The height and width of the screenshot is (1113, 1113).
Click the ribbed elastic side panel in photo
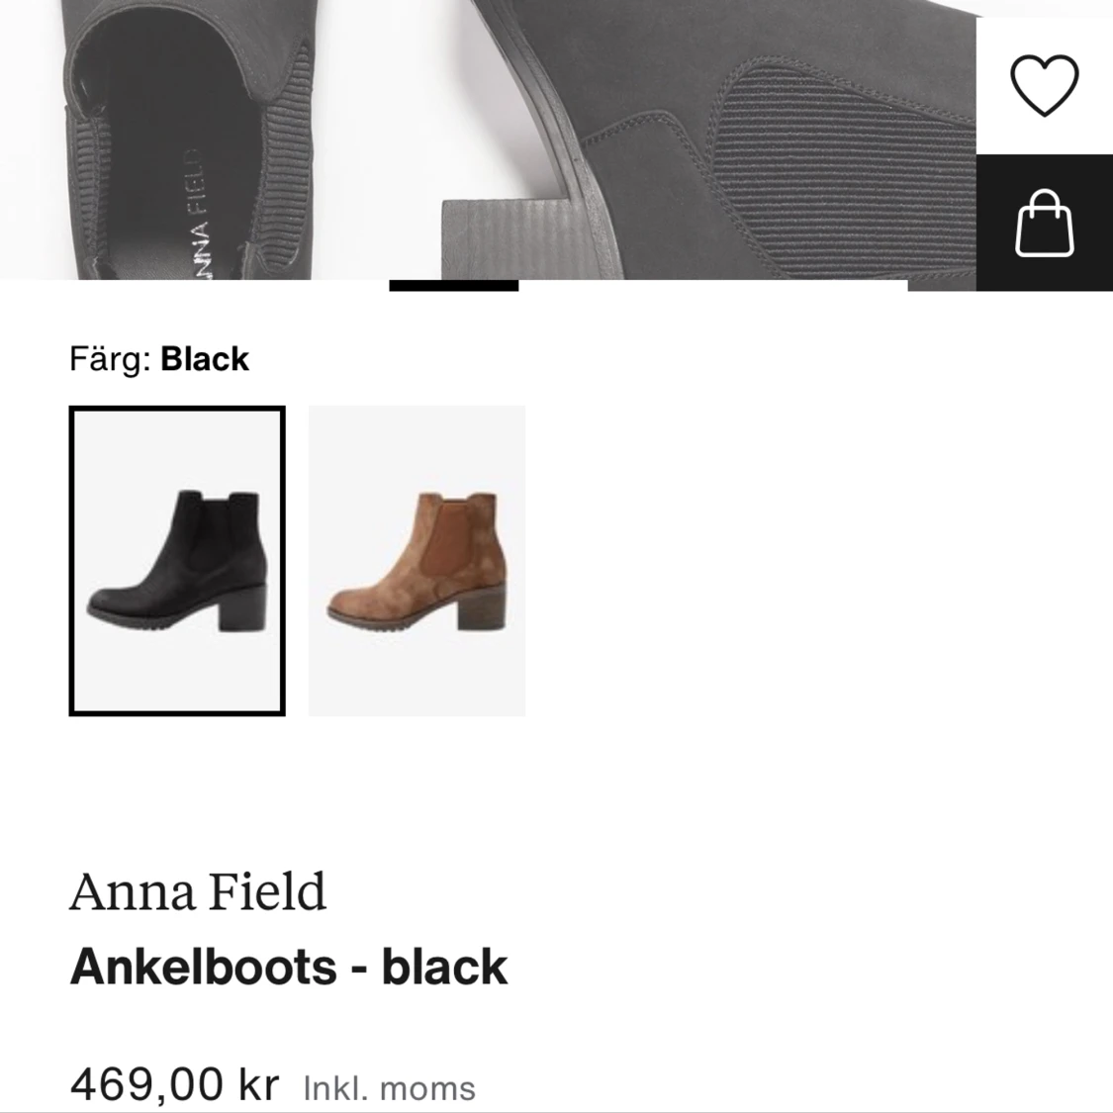[845, 177]
